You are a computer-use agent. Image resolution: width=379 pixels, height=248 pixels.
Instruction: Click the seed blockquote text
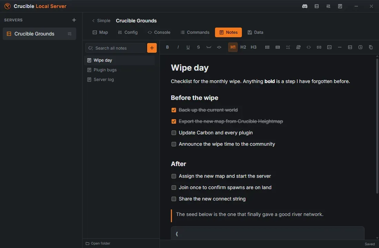point(250,214)
